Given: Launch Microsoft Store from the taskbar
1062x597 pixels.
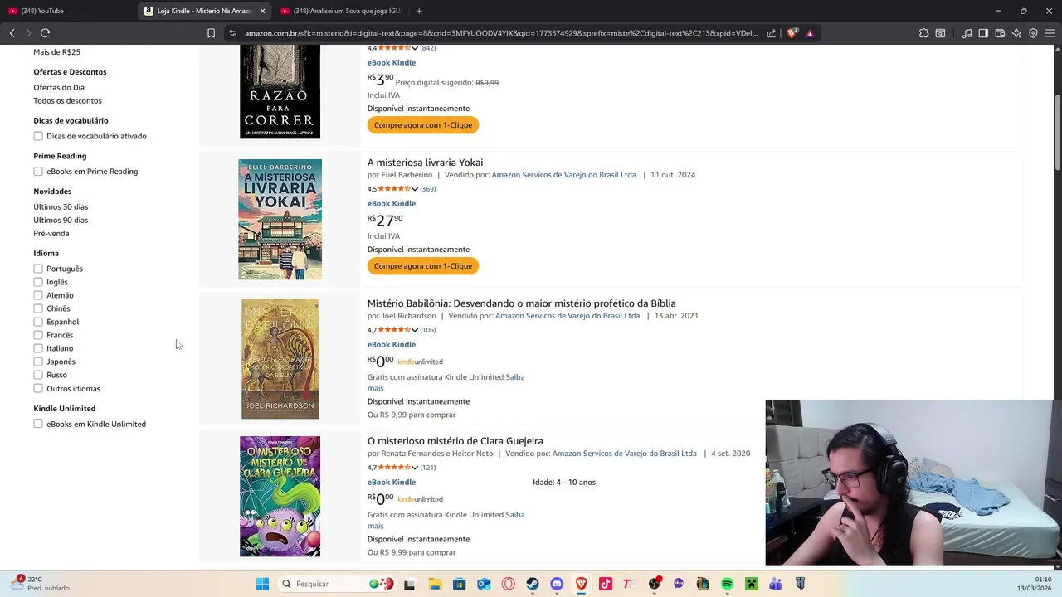Looking at the screenshot, I should coord(459,584).
